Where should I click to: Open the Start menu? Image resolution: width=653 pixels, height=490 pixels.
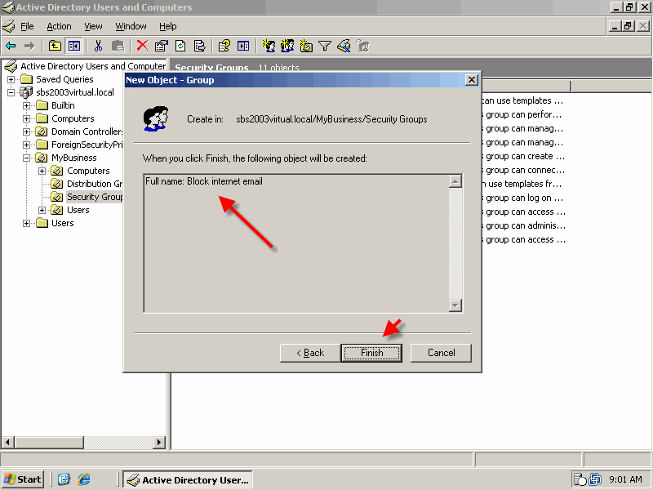click(23, 479)
